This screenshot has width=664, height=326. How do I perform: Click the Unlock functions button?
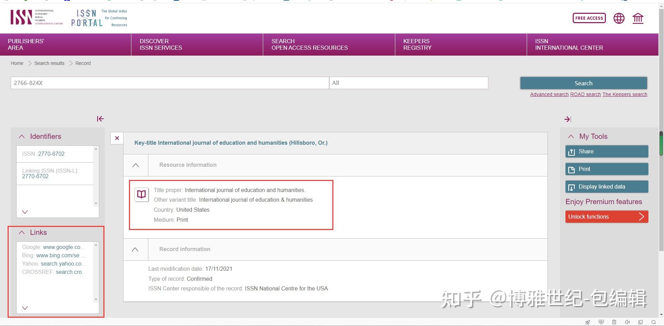[607, 217]
